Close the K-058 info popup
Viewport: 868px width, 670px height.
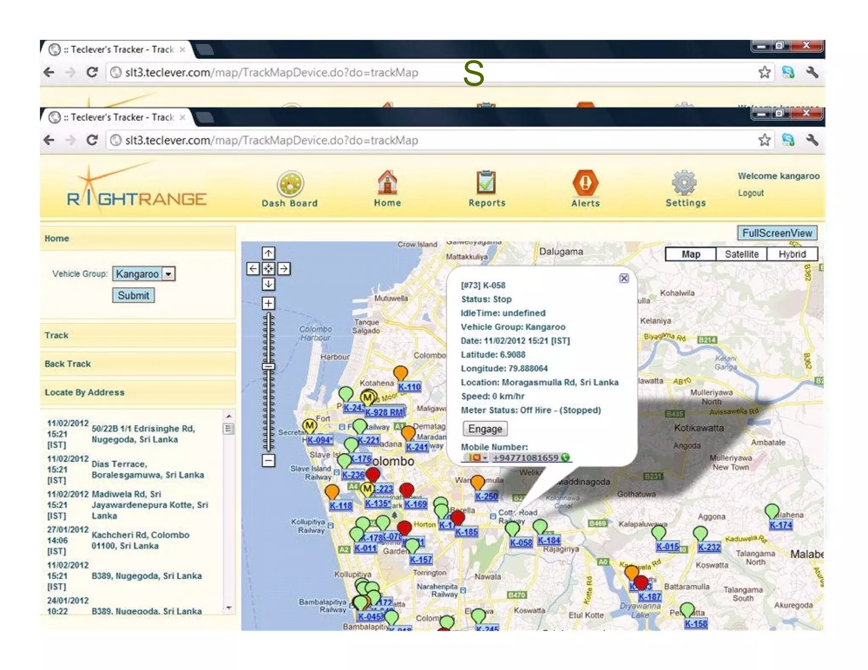point(624,278)
